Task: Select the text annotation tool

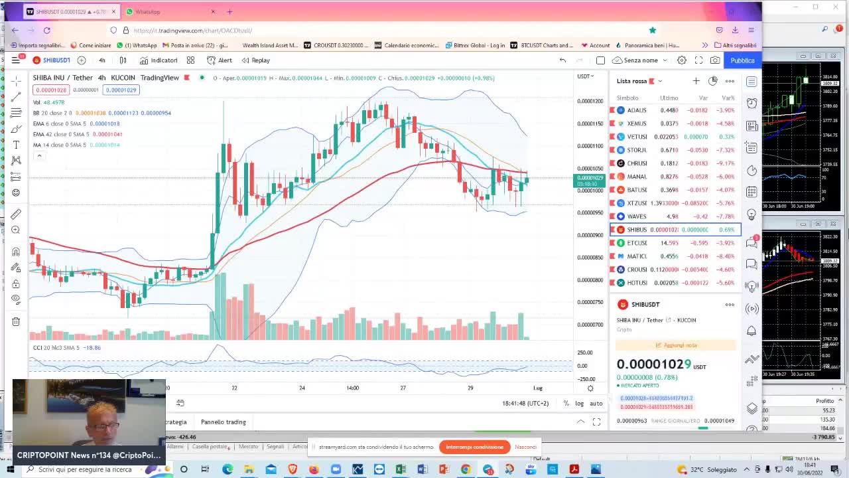Action: 16,145
